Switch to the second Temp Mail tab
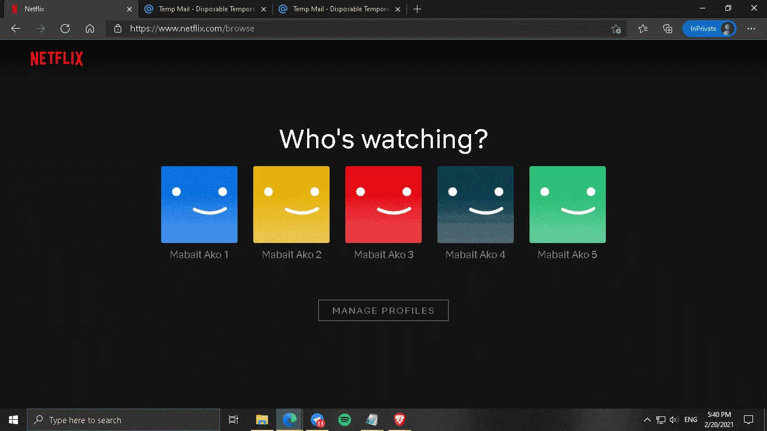 click(340, 9)
